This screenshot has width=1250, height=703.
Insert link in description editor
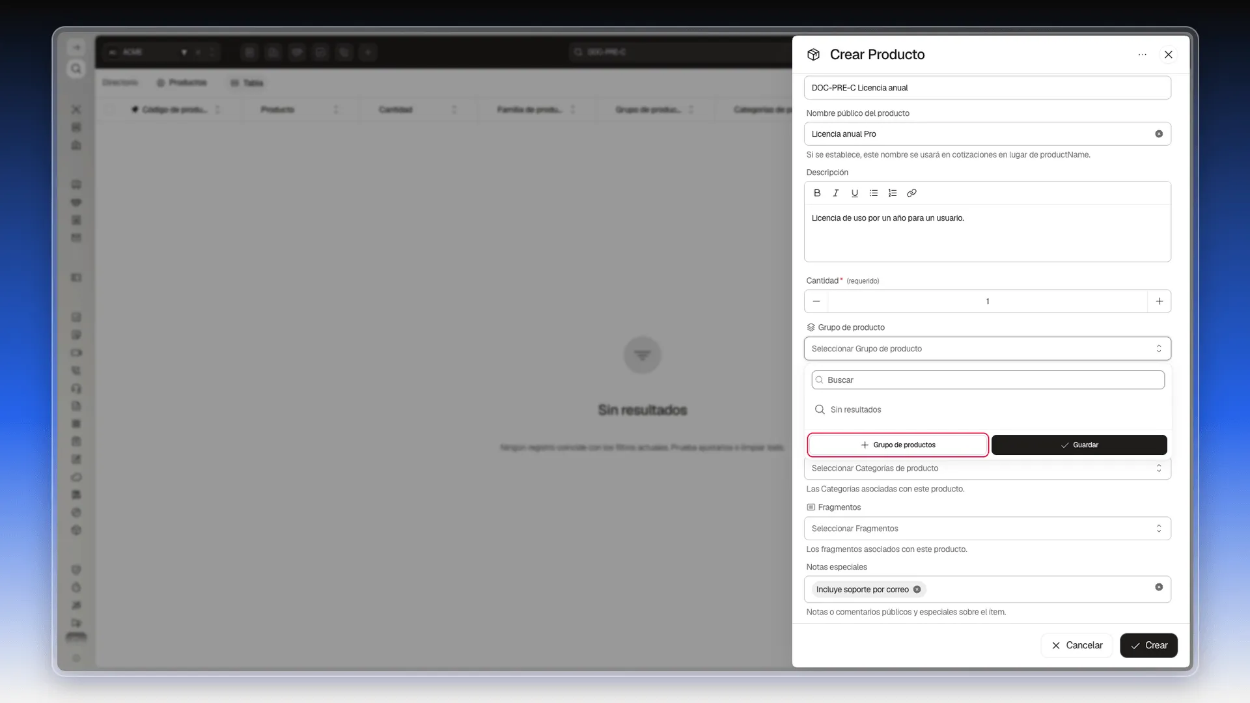click(911, 193)
